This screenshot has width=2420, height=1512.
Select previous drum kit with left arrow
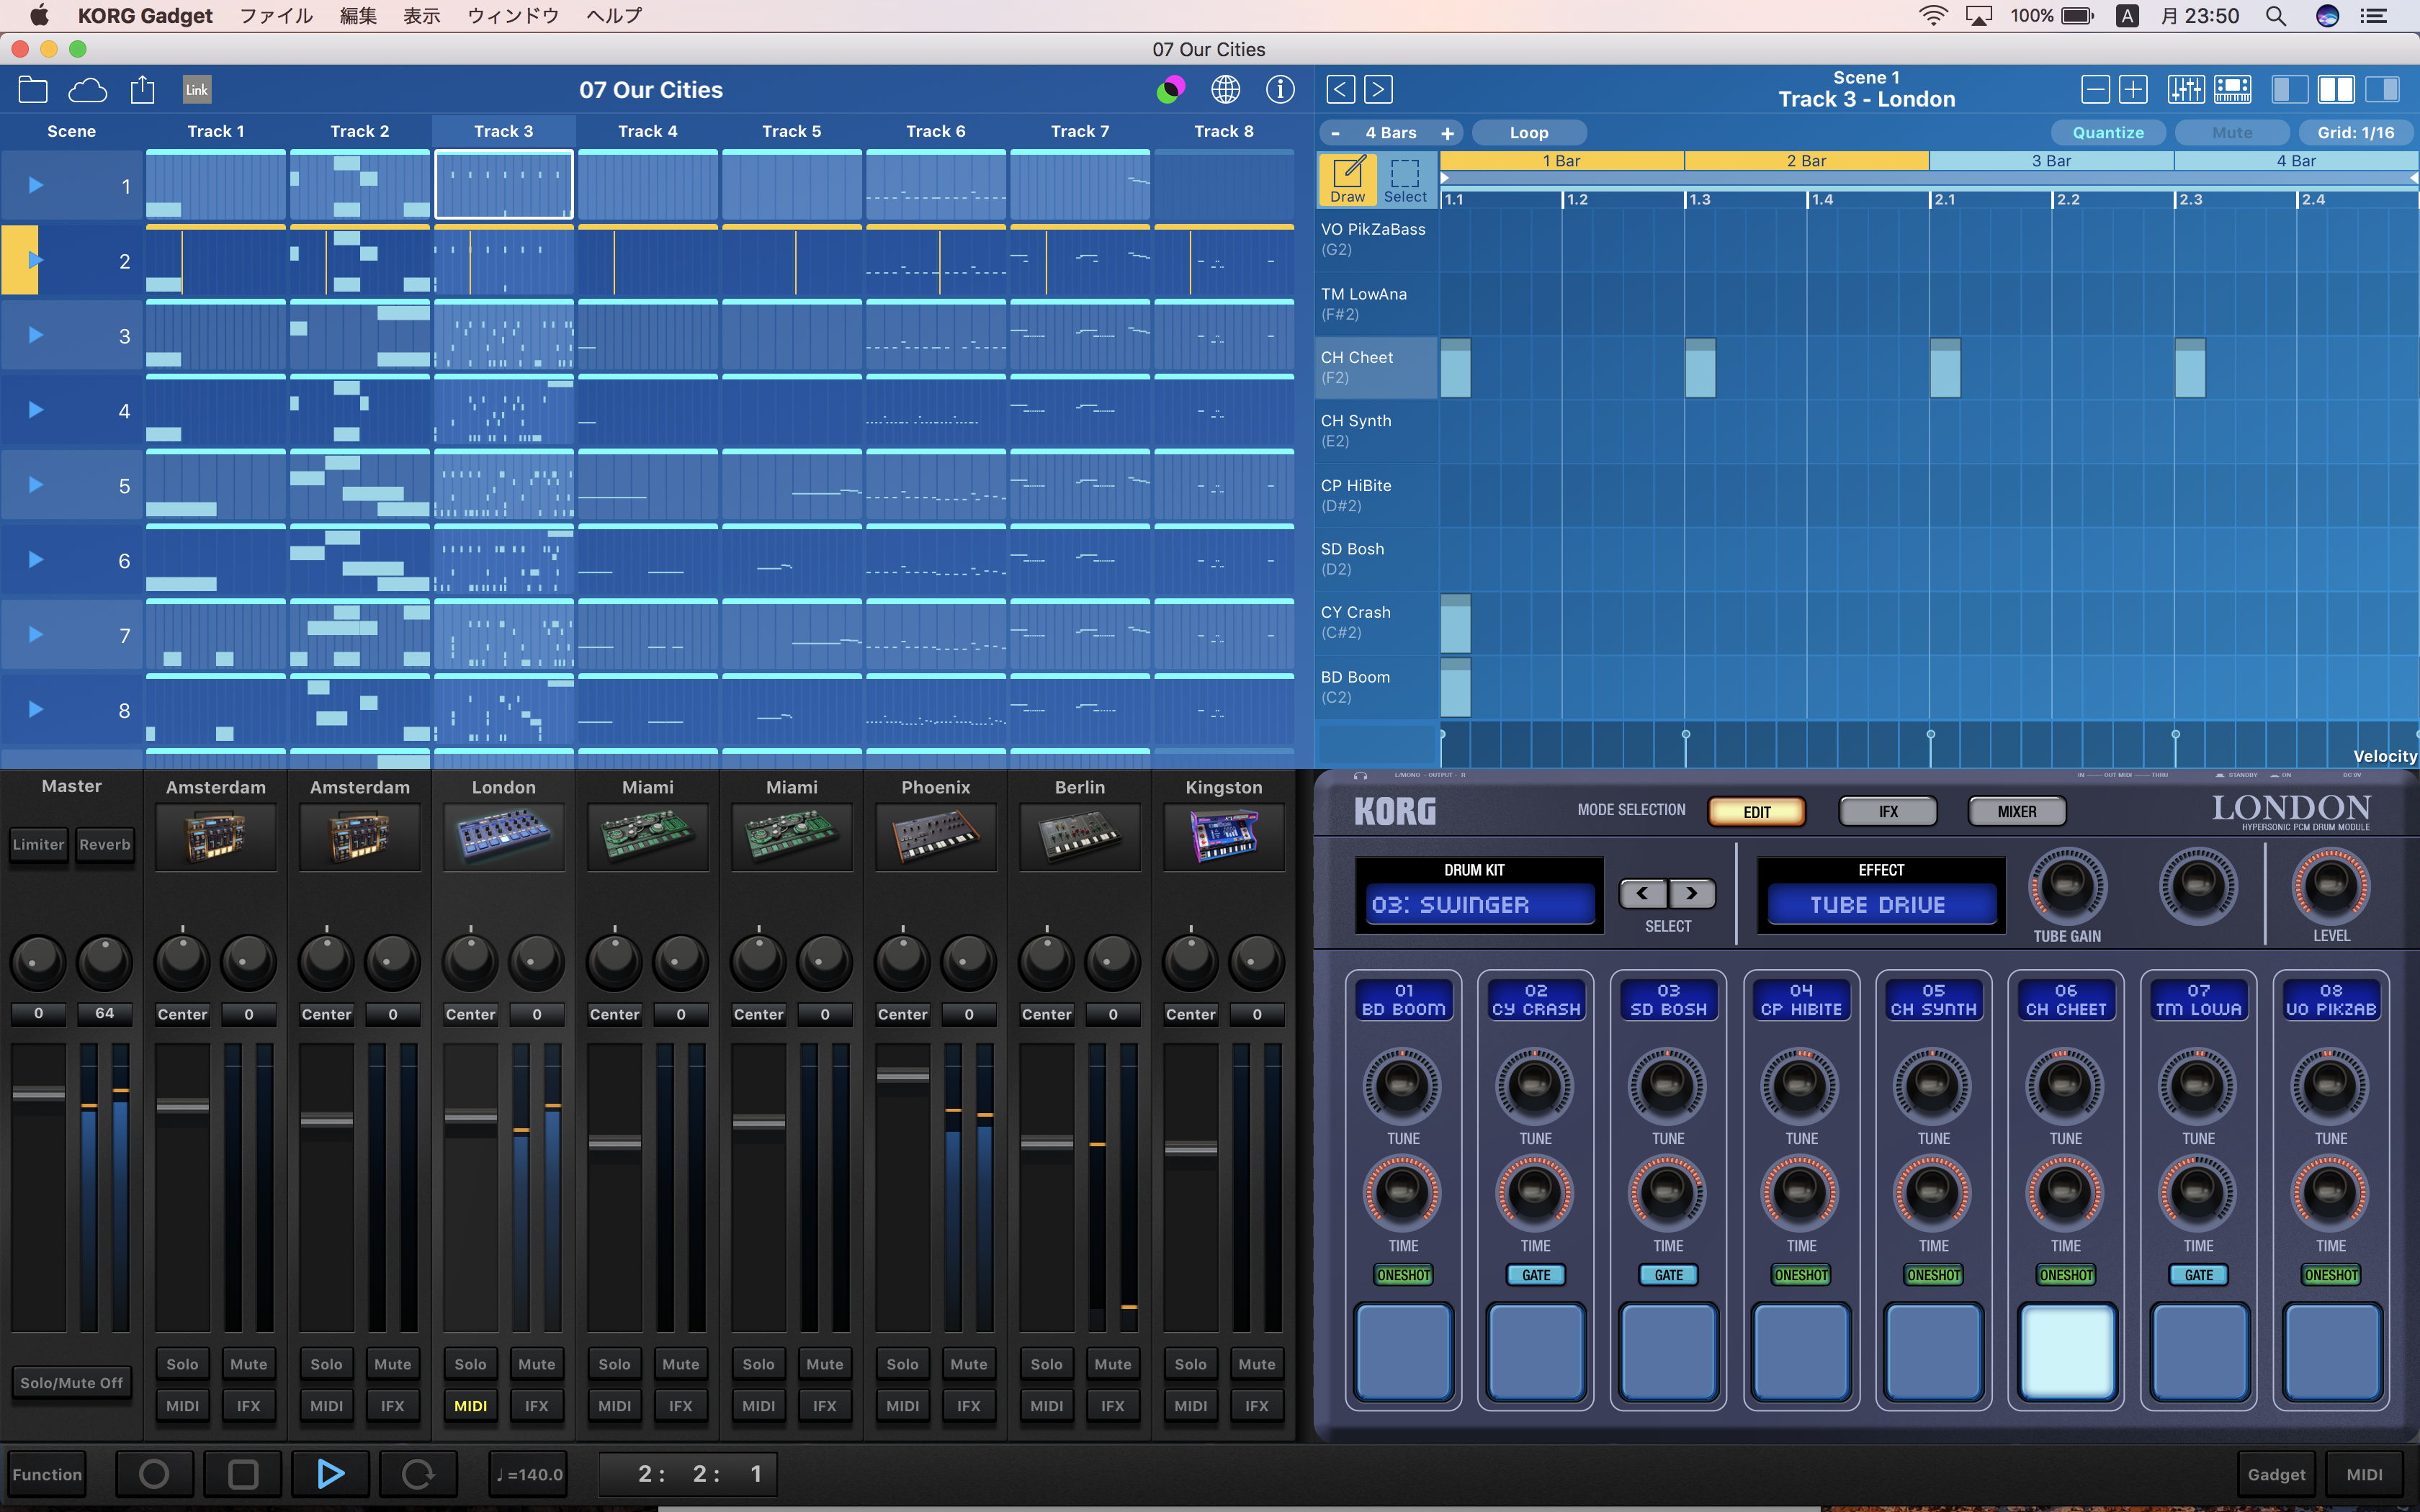pos(1642,893)
